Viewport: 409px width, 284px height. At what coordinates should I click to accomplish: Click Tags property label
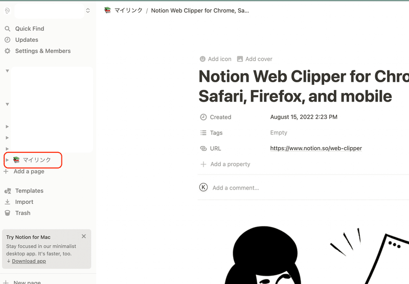click(x=216, y=133)
